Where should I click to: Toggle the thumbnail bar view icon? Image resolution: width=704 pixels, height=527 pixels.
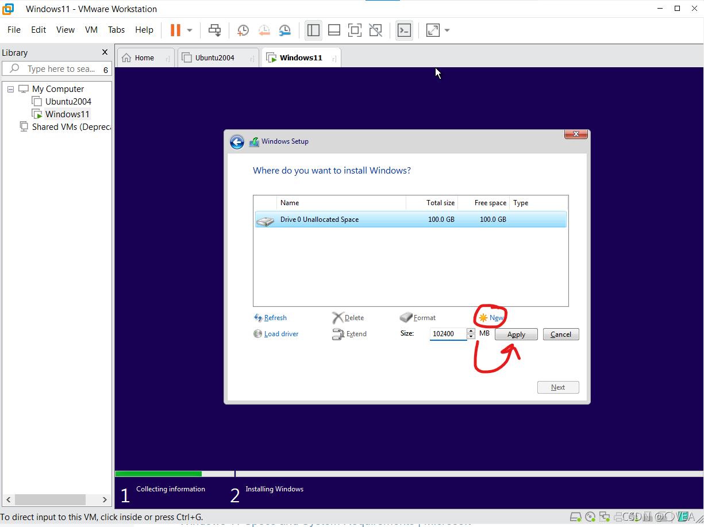coord(334,30)
